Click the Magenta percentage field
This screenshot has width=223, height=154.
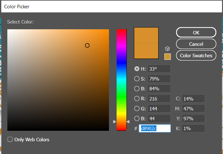pyautogui.click(x=193, y=108)
